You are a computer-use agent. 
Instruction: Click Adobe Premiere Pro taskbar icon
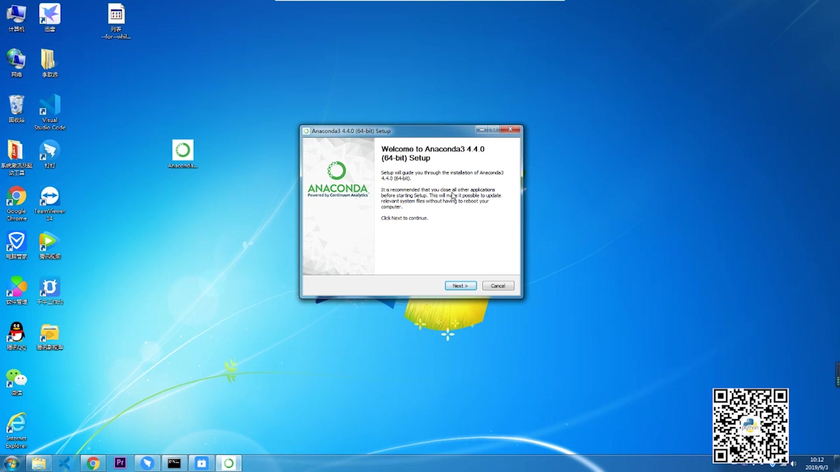pos(120,463)
